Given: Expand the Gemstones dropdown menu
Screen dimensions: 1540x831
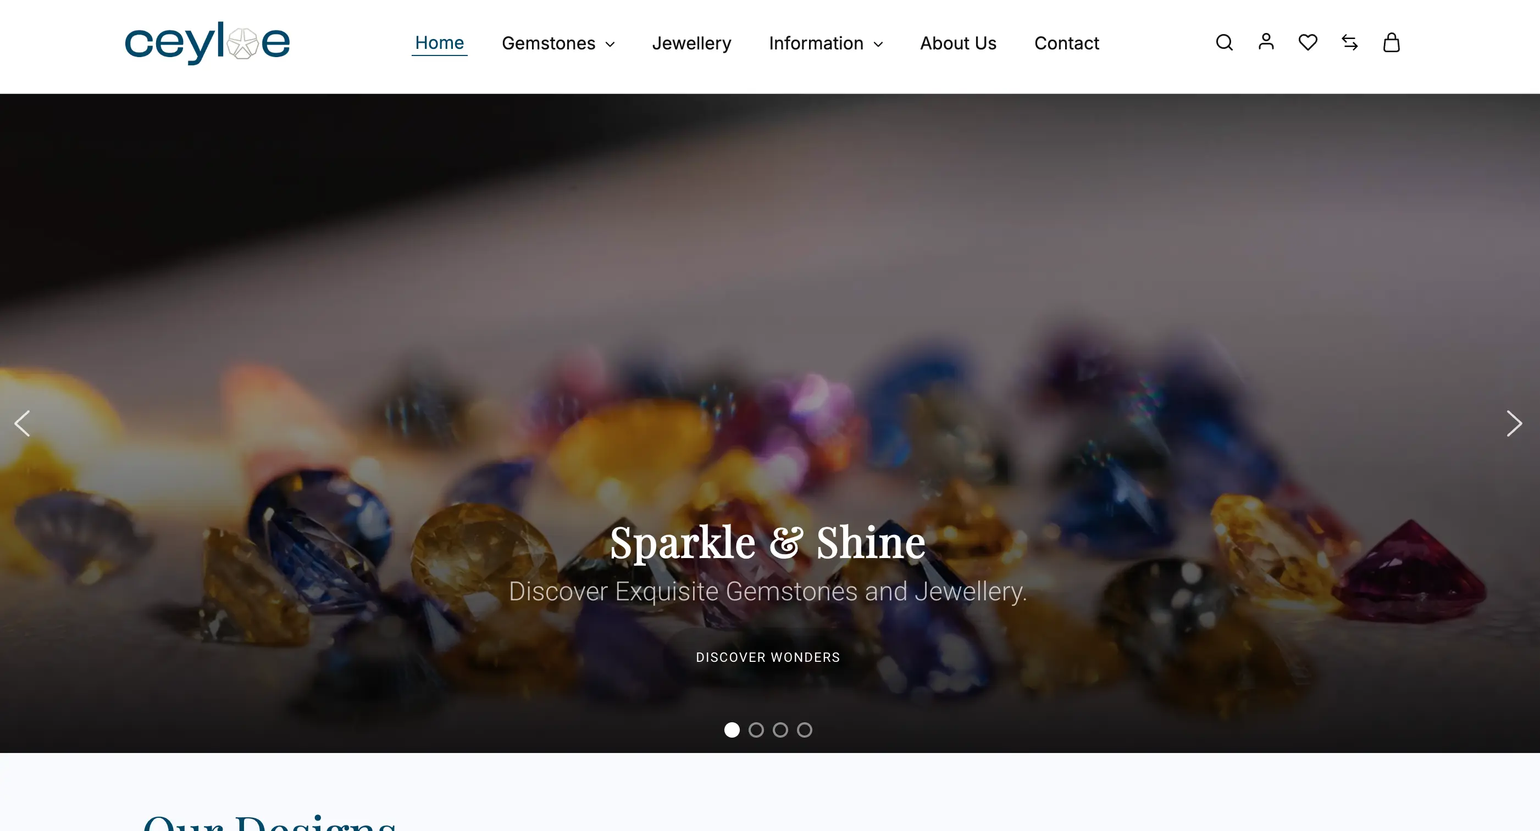Looking at the screenshot, I should tap(558, 43).
